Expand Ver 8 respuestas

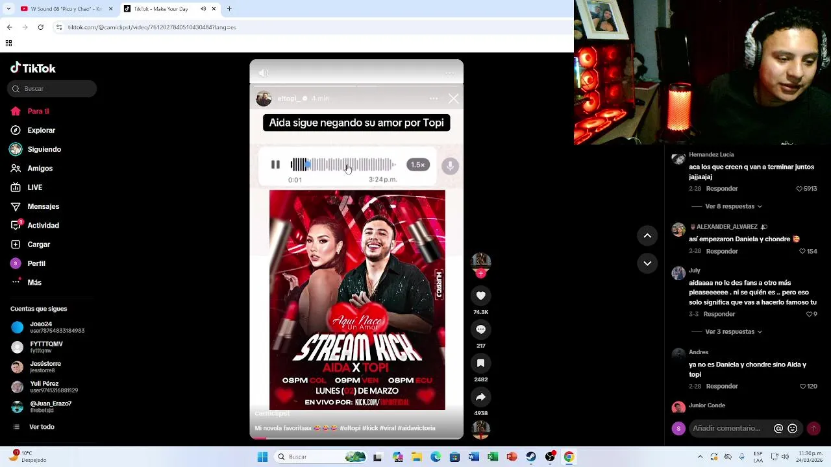click(x=734, y=206)
